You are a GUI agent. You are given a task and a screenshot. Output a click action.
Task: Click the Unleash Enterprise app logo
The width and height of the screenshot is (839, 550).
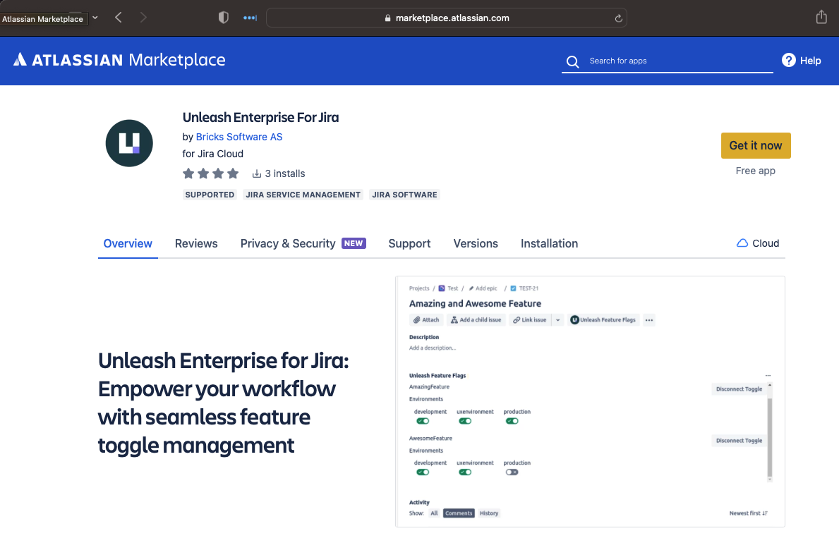[129, 142]
